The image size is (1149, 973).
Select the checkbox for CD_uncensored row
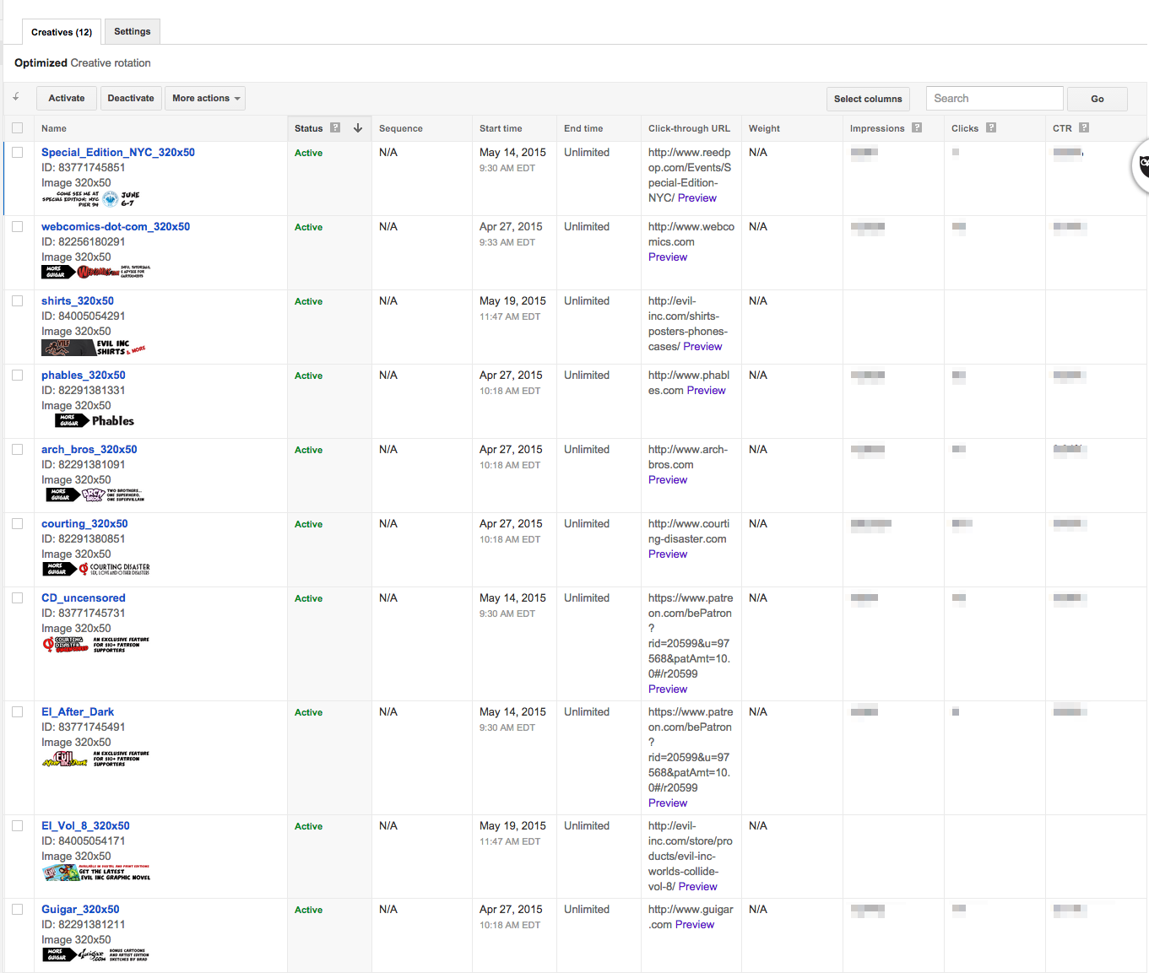tap(18, 598)
